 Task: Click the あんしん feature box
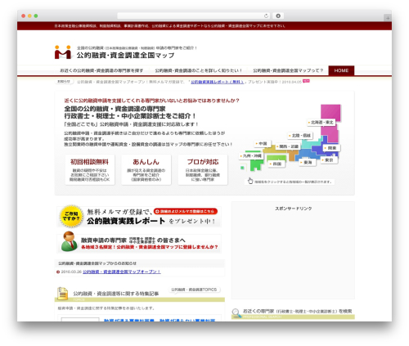click(146, 169)
